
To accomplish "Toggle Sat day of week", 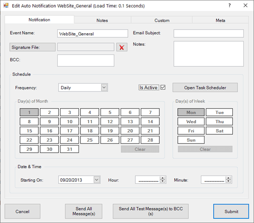I will pos(219,131).
